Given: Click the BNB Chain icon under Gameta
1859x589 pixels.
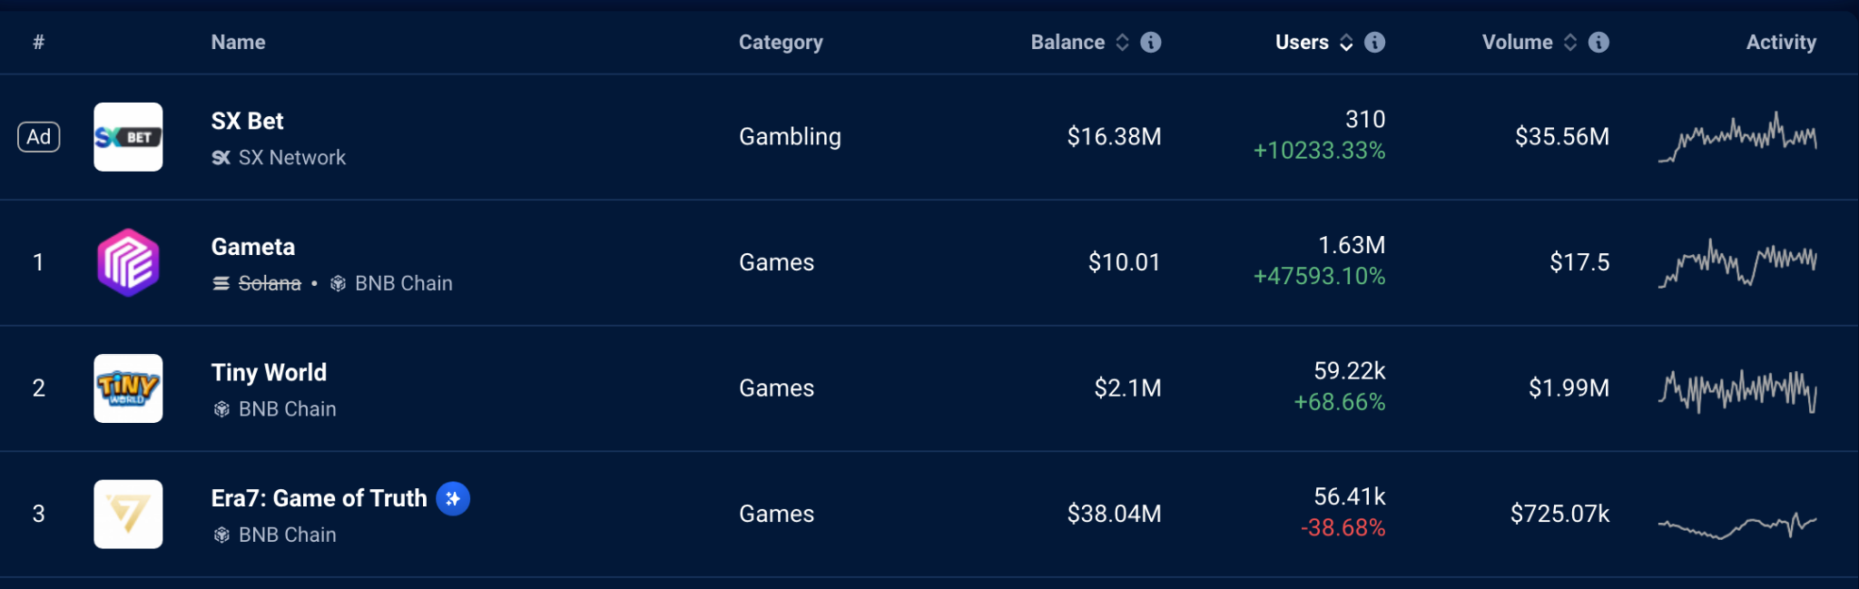Looking at the screenshot, I should pyautogui.click(x=338, y=283).
